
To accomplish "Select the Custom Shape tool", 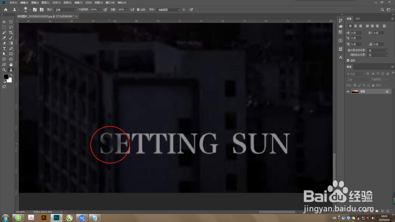I will coord(4,65).
